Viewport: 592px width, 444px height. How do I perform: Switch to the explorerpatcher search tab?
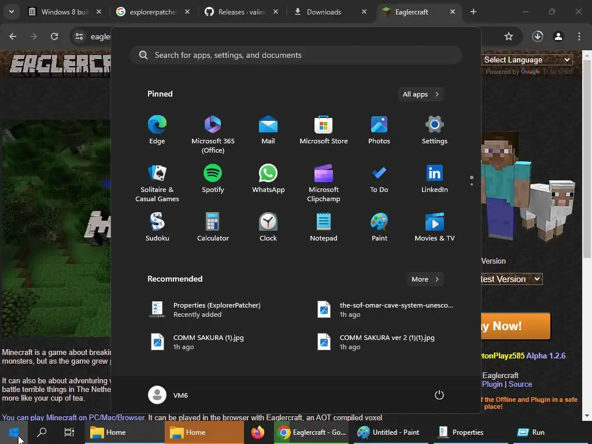(153, 12)
